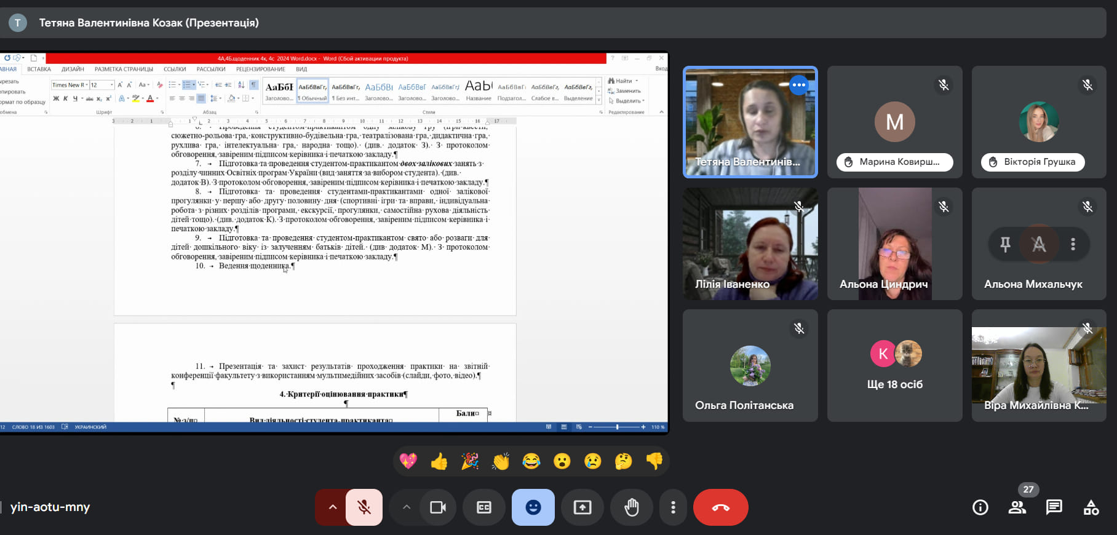Open the highlight color dropdown arrow
This screenshot has width=1117, height=535.
143,98
